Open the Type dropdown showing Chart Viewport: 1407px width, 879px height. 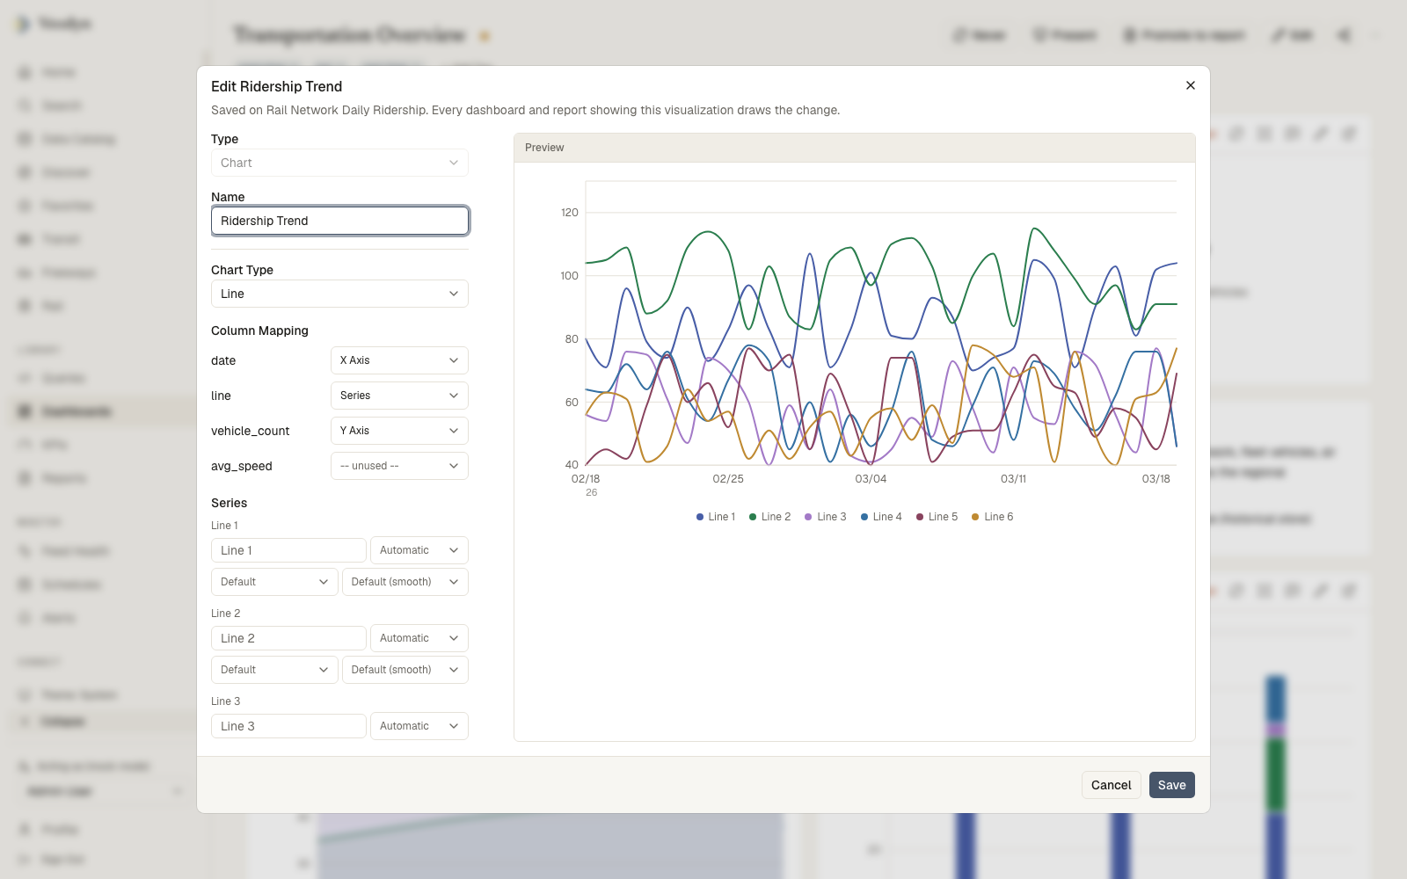coord(339,163)
